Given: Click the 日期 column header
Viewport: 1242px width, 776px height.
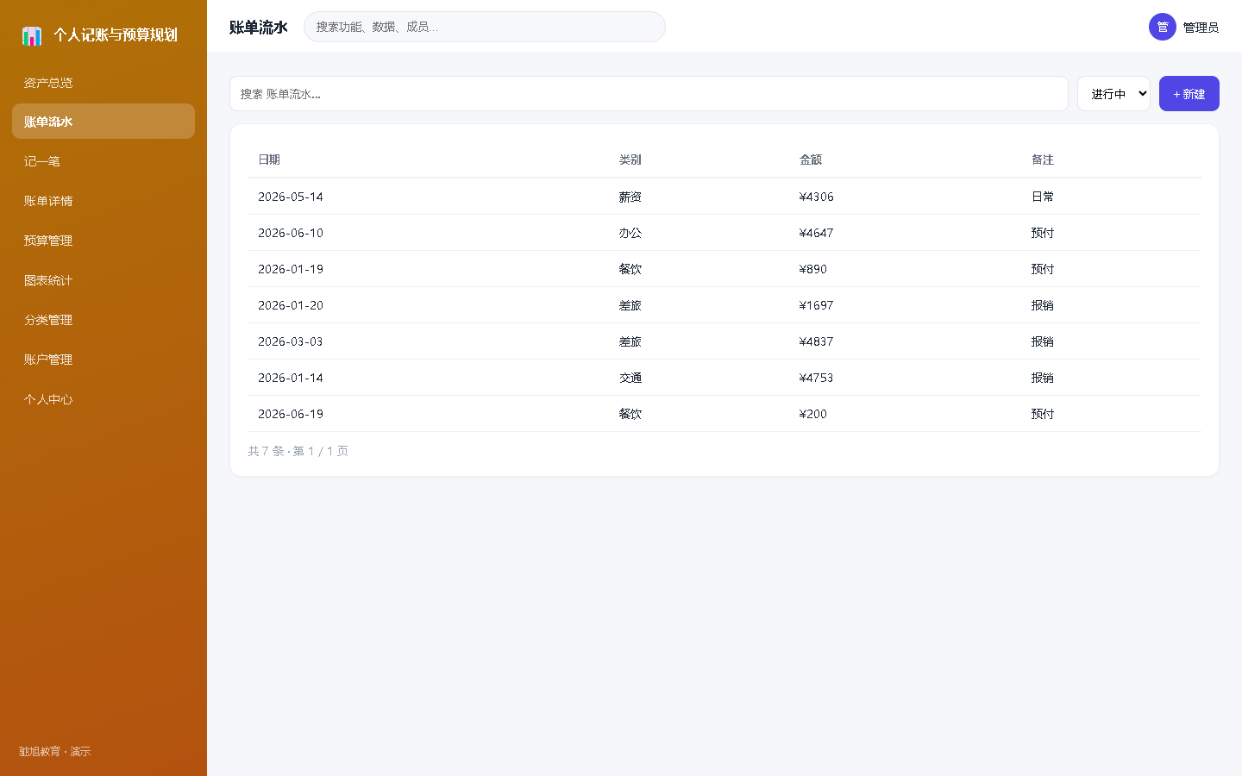Looking at the screenshot, I should pos(269,160).
